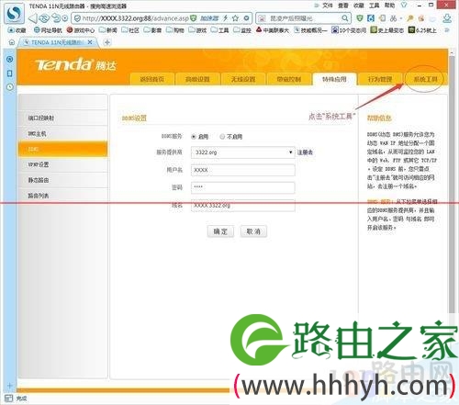Screen dimensions: 459x405
Task: Click the green security shield in address bar
Action: click(193, 18)
